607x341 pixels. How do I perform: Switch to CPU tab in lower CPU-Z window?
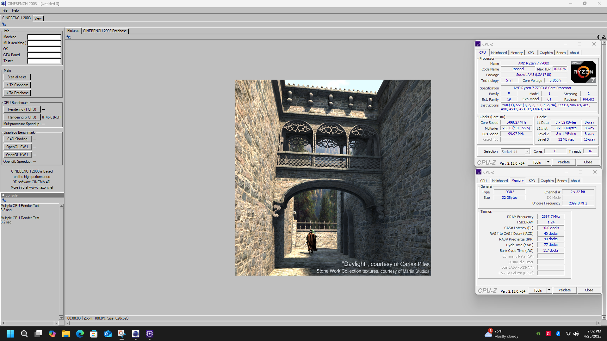click(x=483, y=181)
